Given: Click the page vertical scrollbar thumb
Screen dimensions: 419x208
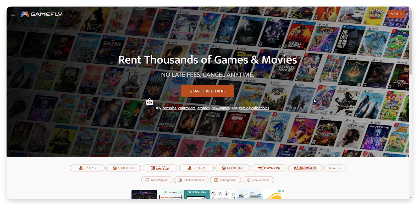Looking at the screenshot, I should coord(411,42).
